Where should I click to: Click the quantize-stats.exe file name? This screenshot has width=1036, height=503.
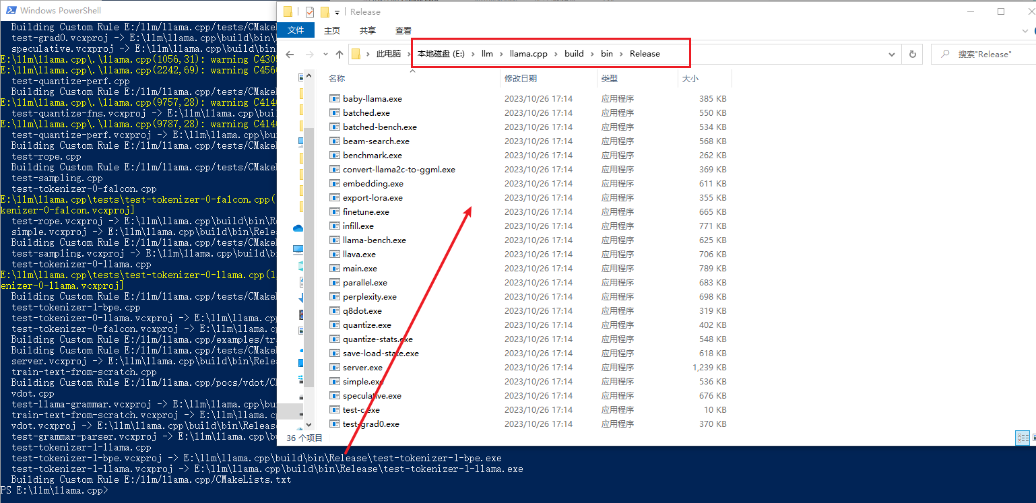378,339
